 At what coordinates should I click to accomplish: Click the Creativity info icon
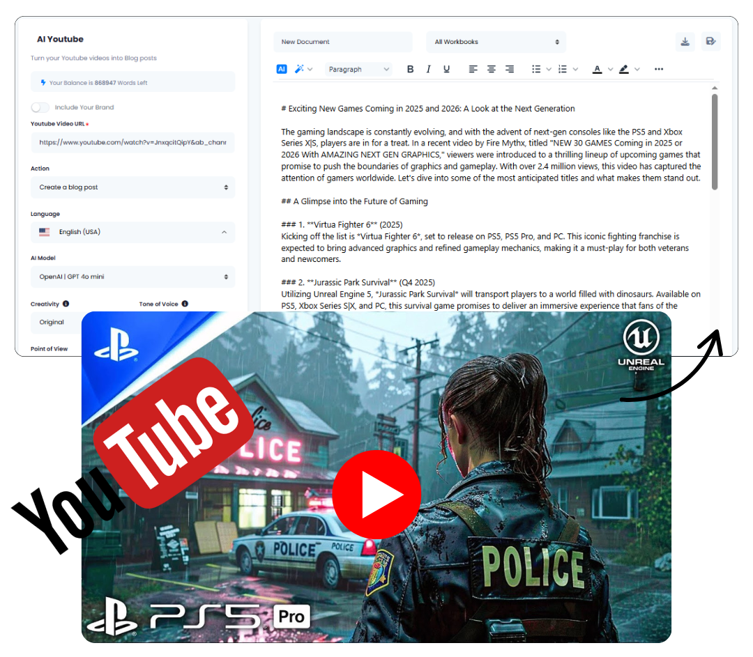(66, 304)
